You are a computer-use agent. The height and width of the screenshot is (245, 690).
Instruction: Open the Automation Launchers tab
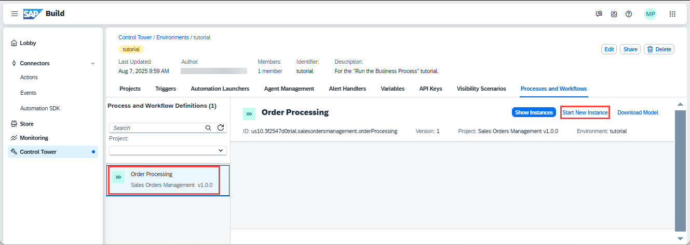pyautogui.click(x=220, y=89)
